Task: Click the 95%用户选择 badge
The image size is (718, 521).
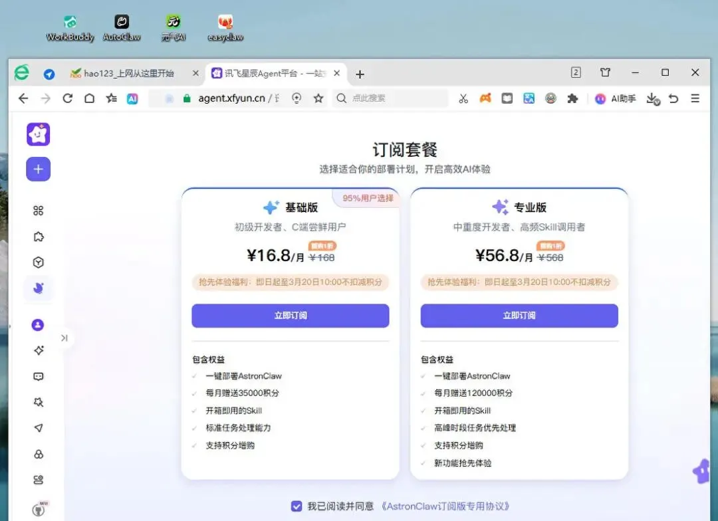Action: click(367, 198)
